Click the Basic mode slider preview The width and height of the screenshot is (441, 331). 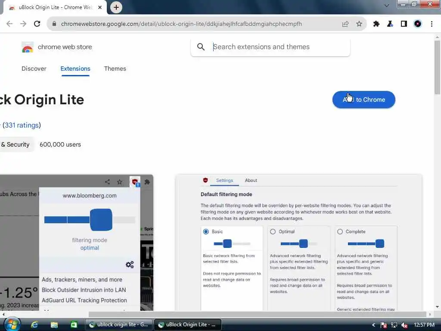(x=232, y=244)
